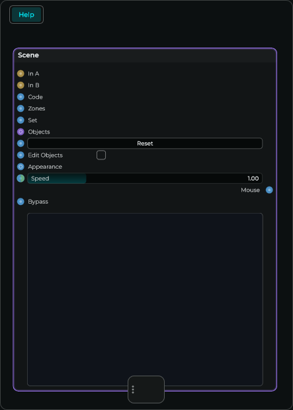
Task: Click the Bypass label
Action: coord(38,202)
